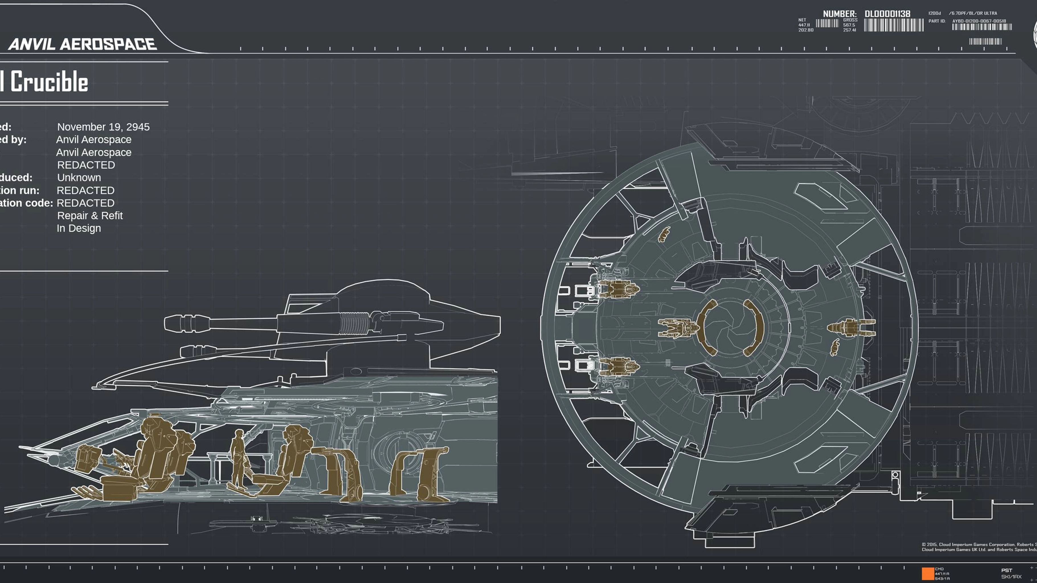Click the orange CMD square

pos(928,573)
